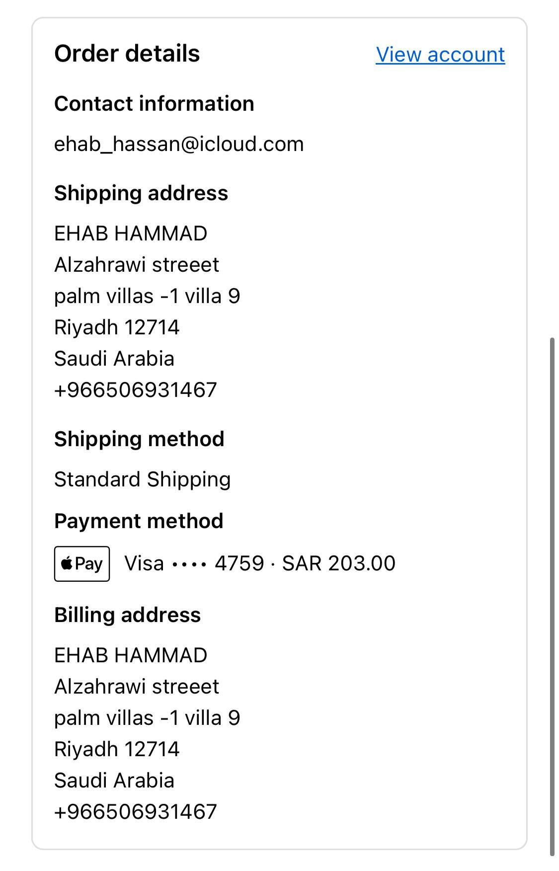Click the Shipping method heading
Viewport: 559px width, 871px height.
point(139,439)
